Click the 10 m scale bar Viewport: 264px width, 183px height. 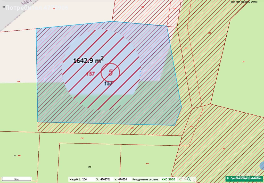[x=16, y=179]
